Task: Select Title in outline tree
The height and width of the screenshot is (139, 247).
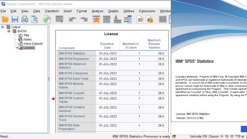Action: (26, 35)
